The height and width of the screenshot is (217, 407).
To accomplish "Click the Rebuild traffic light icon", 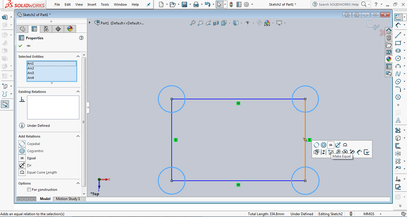I will 231,4.
